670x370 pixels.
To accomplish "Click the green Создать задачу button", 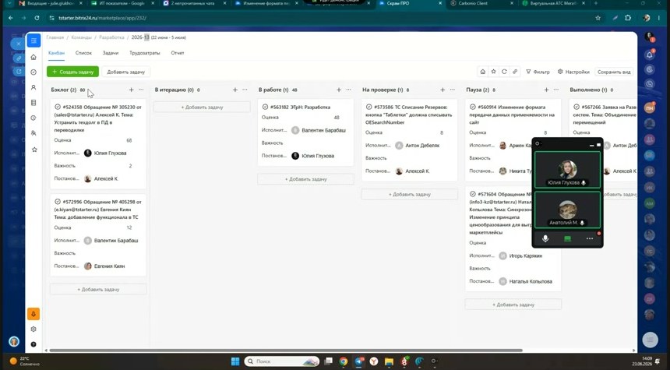I will (x=72, y=72).
